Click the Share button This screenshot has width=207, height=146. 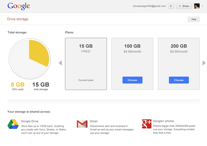(x=184, y=6)
